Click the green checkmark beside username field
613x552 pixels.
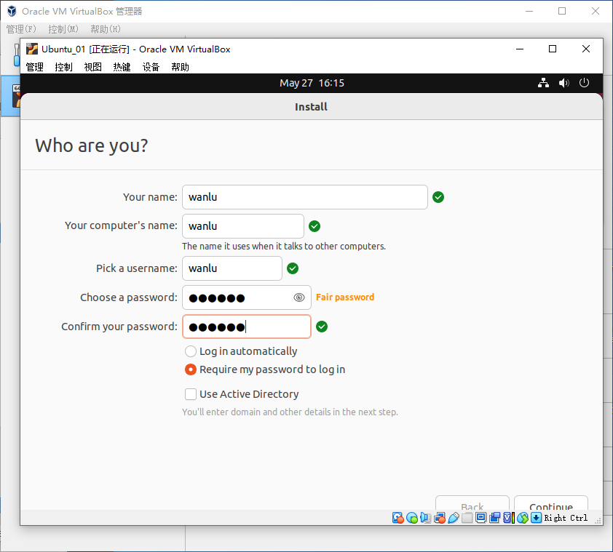[x=293, y=268]
